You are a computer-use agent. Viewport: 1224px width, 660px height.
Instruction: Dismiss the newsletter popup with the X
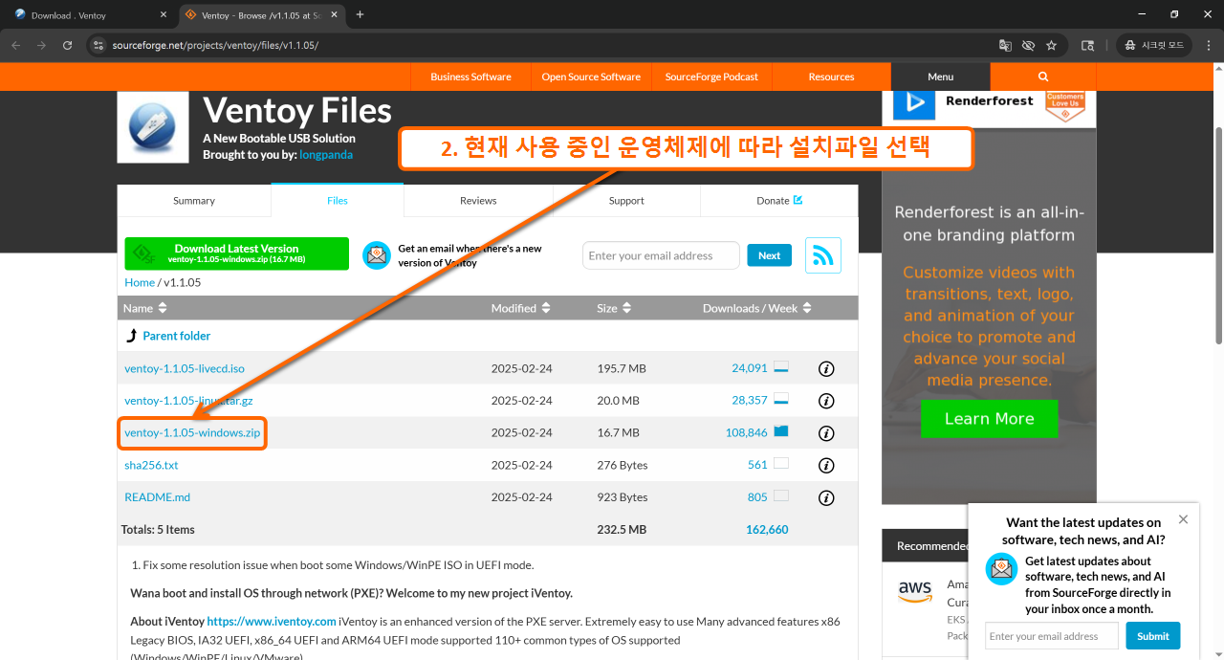[x=1183, y=518]
